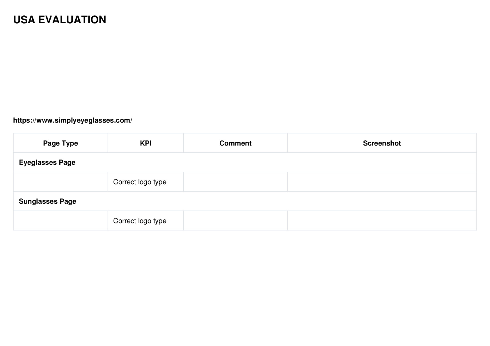Viewport: 490px width, 346px height.
Task: Click the word EVALUATION in the title
Action: 72,20
